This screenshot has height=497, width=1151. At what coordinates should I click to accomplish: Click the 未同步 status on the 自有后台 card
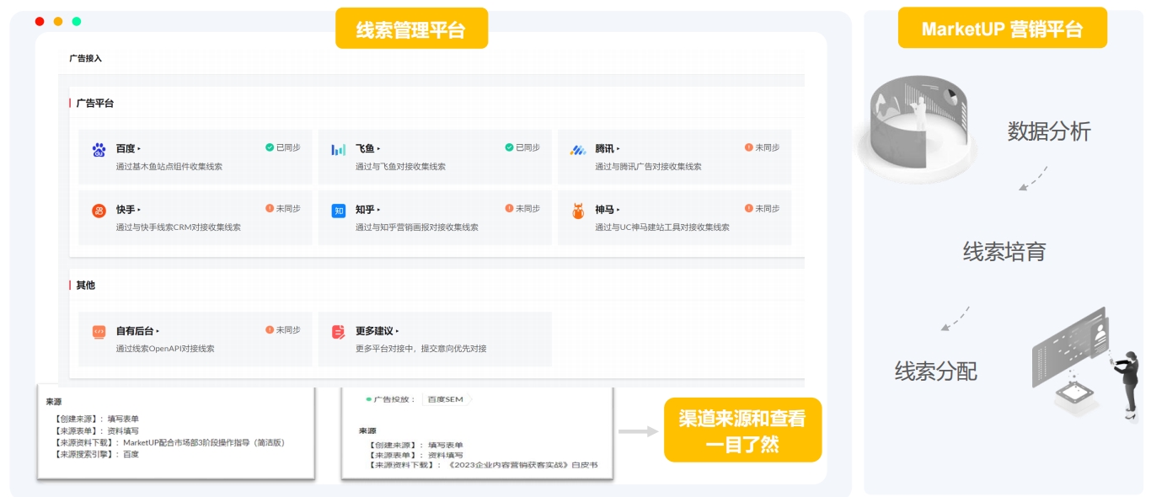point(282,330)
